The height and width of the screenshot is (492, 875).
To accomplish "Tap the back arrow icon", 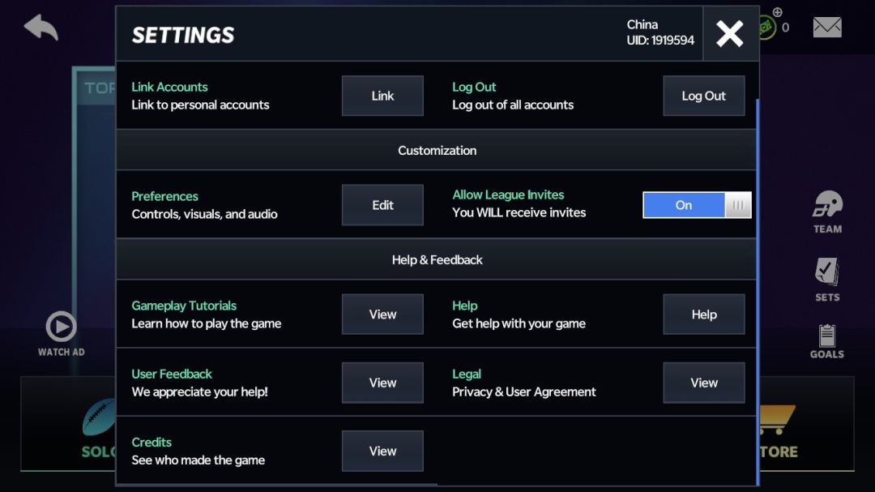I will tap(41, 28).
